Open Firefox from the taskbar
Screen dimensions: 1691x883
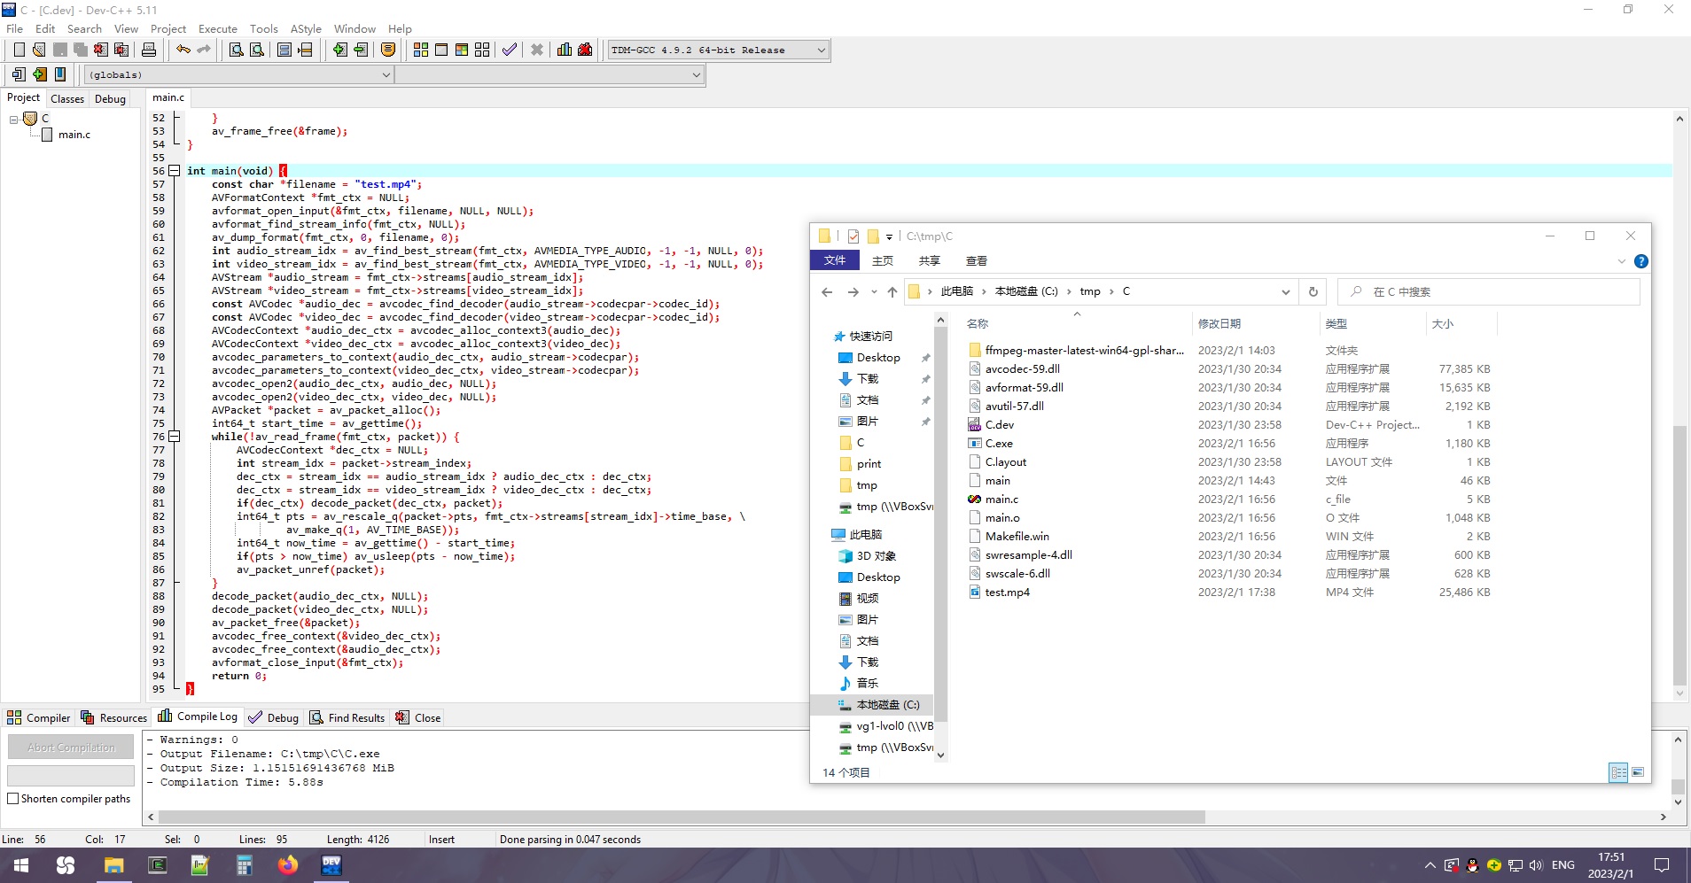coord(288,865)
